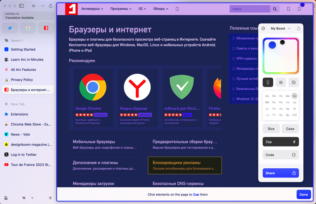Open the Дополнения и плагины category card
The image size is (316, 204).
pyautogui.click(x=105, y=165)
